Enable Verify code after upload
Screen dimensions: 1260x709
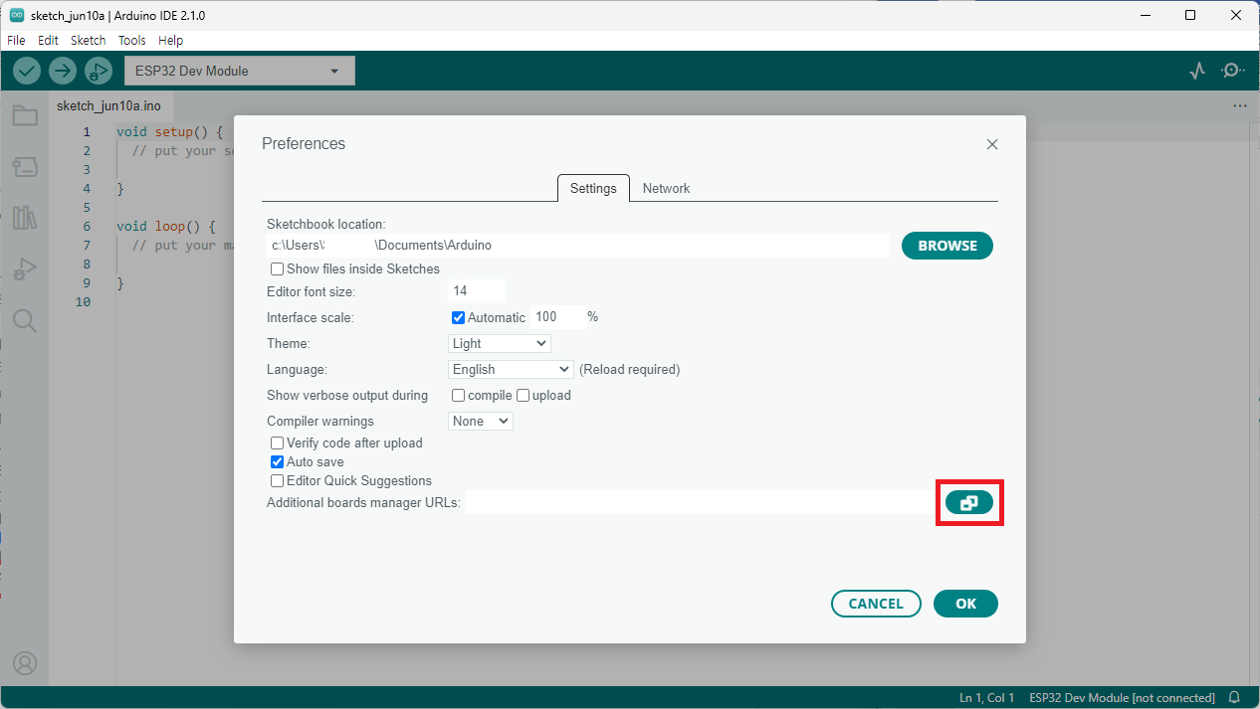pyautogui.click(x=278, y=443)
